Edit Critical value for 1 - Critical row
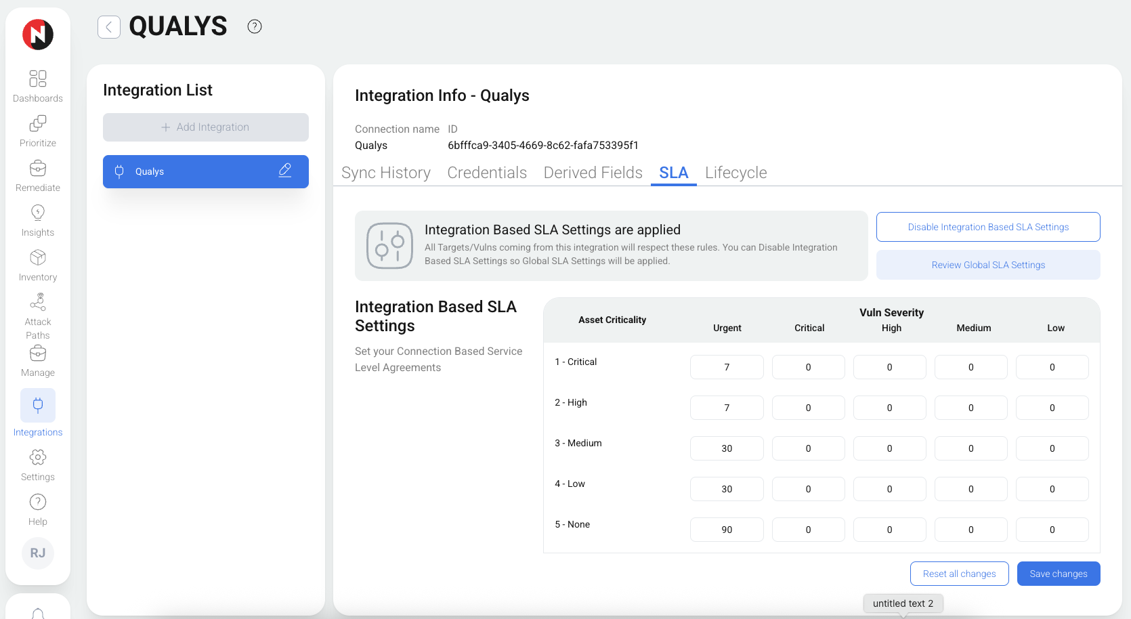 tap(809, 367)
